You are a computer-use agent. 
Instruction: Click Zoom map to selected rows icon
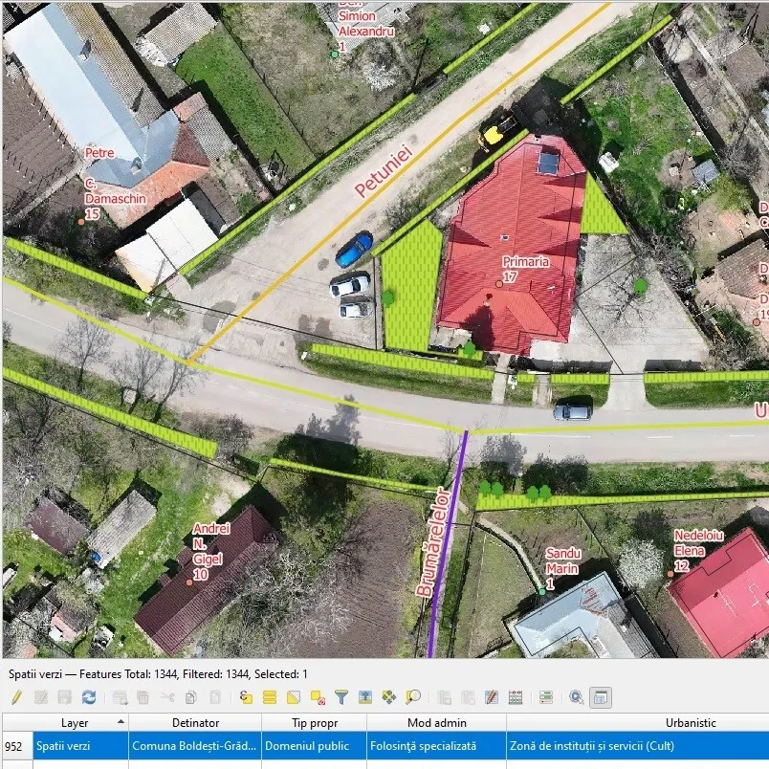pos(413,697)
